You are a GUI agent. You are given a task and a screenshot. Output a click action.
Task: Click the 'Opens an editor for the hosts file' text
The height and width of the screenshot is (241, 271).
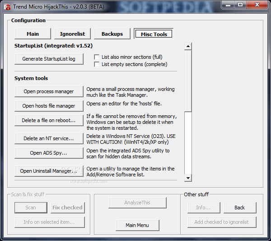124,104
